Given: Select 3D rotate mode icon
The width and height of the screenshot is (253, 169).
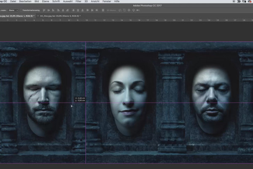Looking at the screenshot, I should [x=120, y=10].
